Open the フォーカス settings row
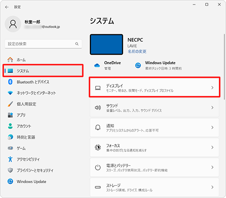This screenshot has height=198, width=226. click(155, 147)
